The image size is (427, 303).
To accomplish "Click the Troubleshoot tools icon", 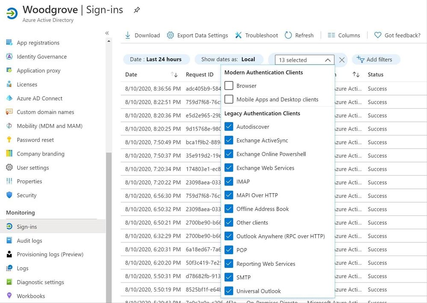I will click(239, 35).
